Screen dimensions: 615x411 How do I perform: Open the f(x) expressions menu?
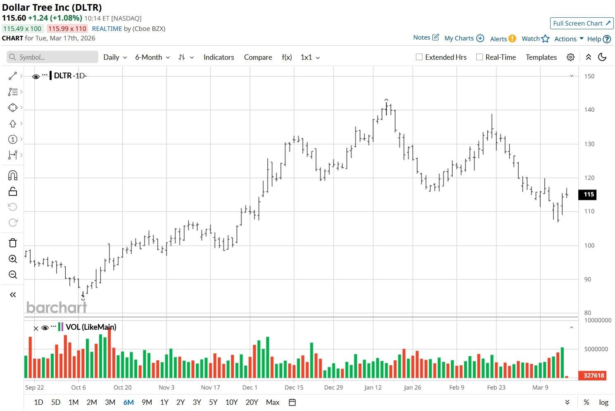[287, 57]
